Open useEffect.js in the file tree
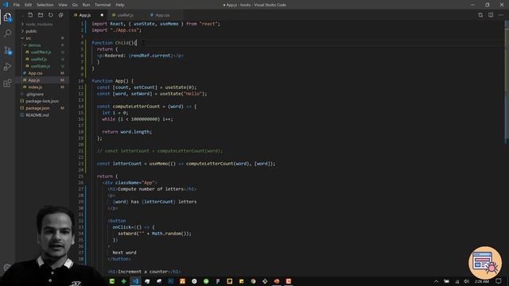Image resolution: width=509 pixels, height=286 pixels. coord(41,52)
